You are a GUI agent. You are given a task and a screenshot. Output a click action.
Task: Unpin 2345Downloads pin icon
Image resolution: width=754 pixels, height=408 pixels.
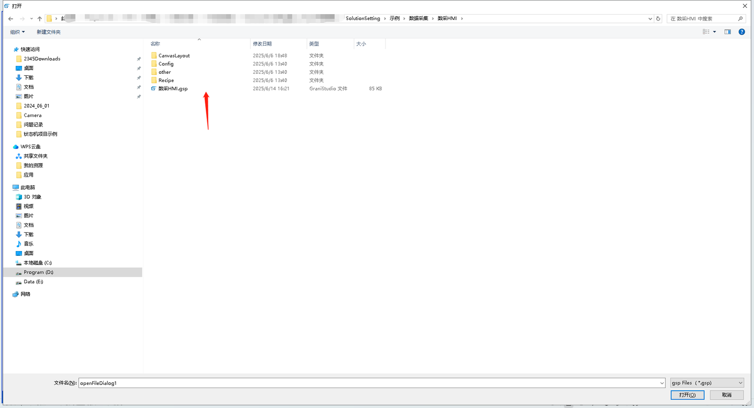point(139,59)
